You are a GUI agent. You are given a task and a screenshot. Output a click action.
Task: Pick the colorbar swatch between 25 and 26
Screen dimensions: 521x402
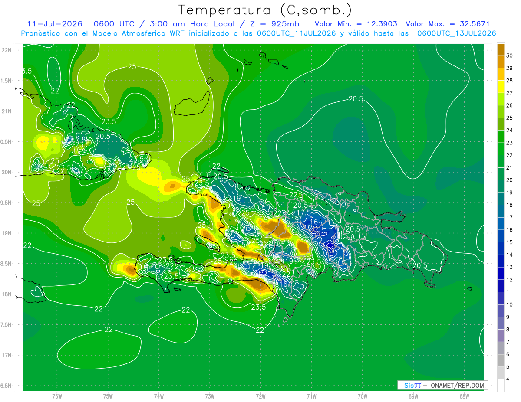[x=501, y=111]
